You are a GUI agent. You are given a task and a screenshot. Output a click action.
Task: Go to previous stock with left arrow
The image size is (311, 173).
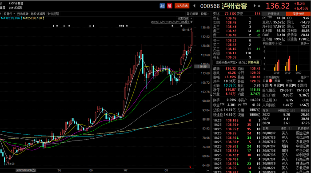click(195, 6)
